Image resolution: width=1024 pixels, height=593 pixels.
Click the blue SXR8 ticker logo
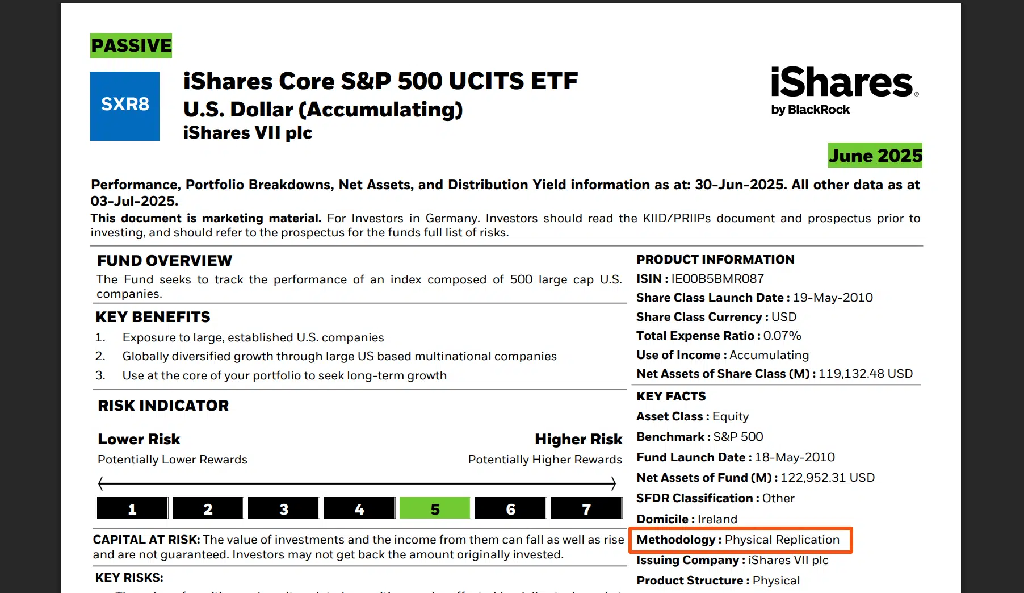(125, 106)
